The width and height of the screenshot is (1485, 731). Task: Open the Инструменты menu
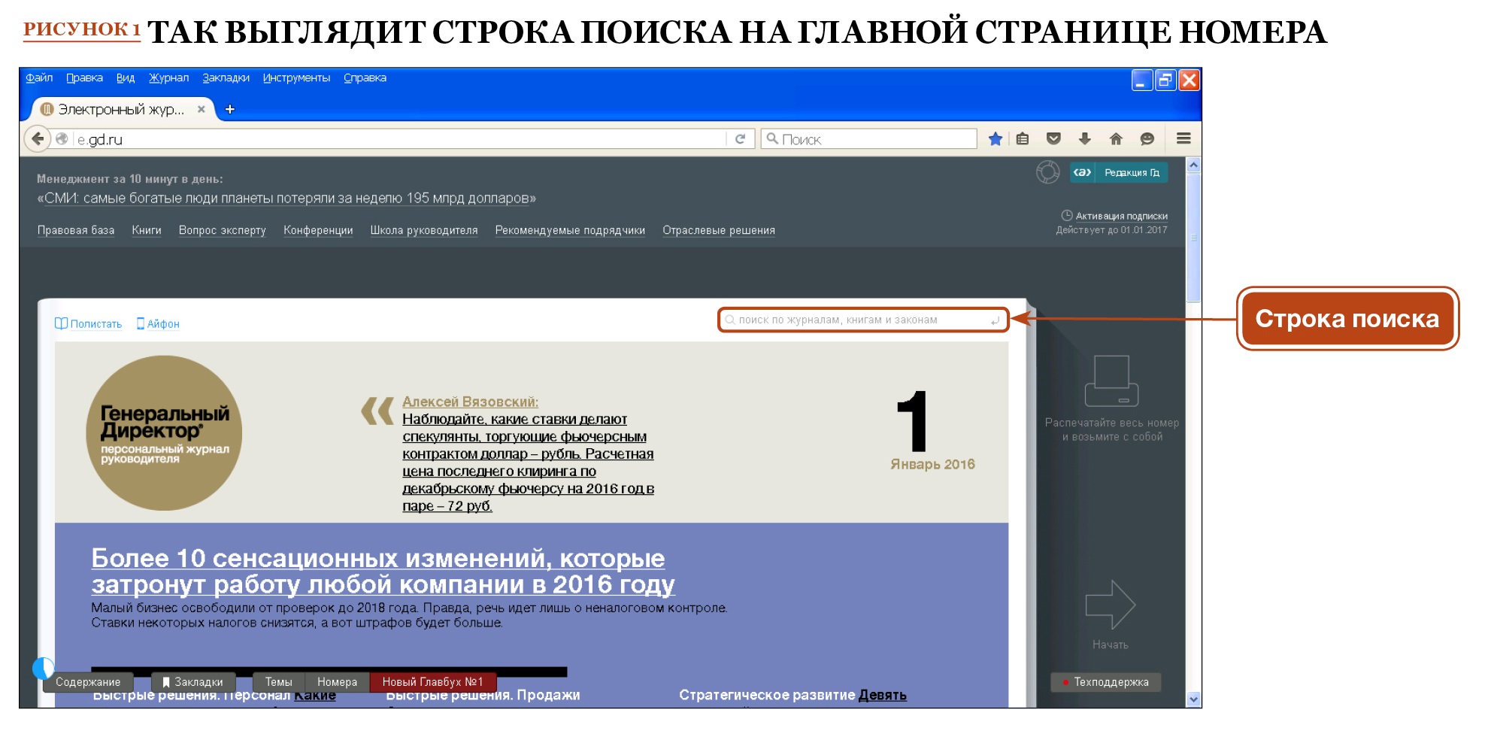point(296,78)
